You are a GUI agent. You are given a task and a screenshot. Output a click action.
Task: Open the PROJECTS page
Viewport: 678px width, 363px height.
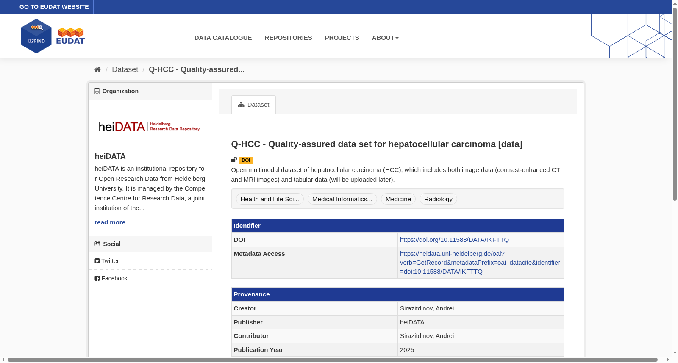coord(342,38)
